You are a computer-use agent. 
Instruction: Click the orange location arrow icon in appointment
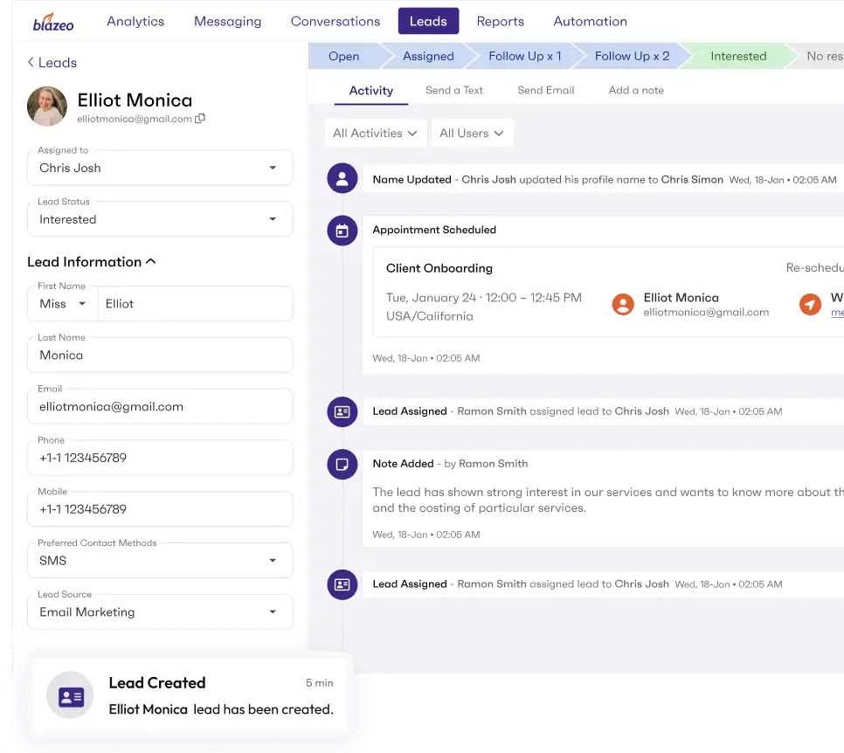tap(811, 304)
